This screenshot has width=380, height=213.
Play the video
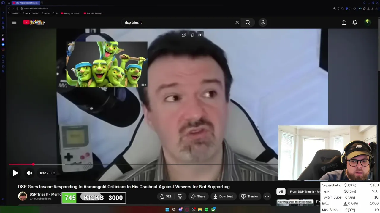click(15, 173)
